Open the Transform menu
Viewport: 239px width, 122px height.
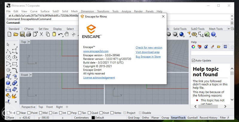(x=103, y=11)
